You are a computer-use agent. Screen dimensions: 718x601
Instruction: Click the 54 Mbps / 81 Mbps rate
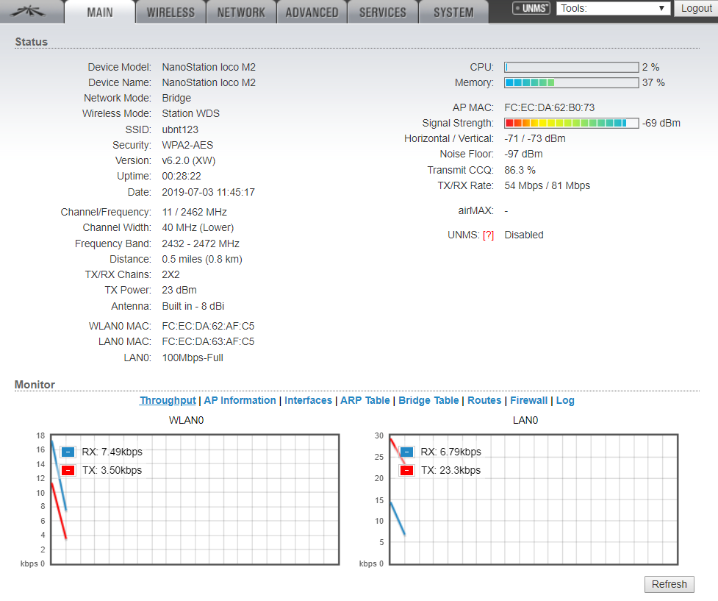click(x=548, y=185)
